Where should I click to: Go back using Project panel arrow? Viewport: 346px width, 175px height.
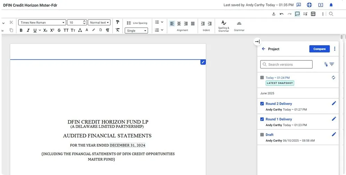(x=263, y=49)
